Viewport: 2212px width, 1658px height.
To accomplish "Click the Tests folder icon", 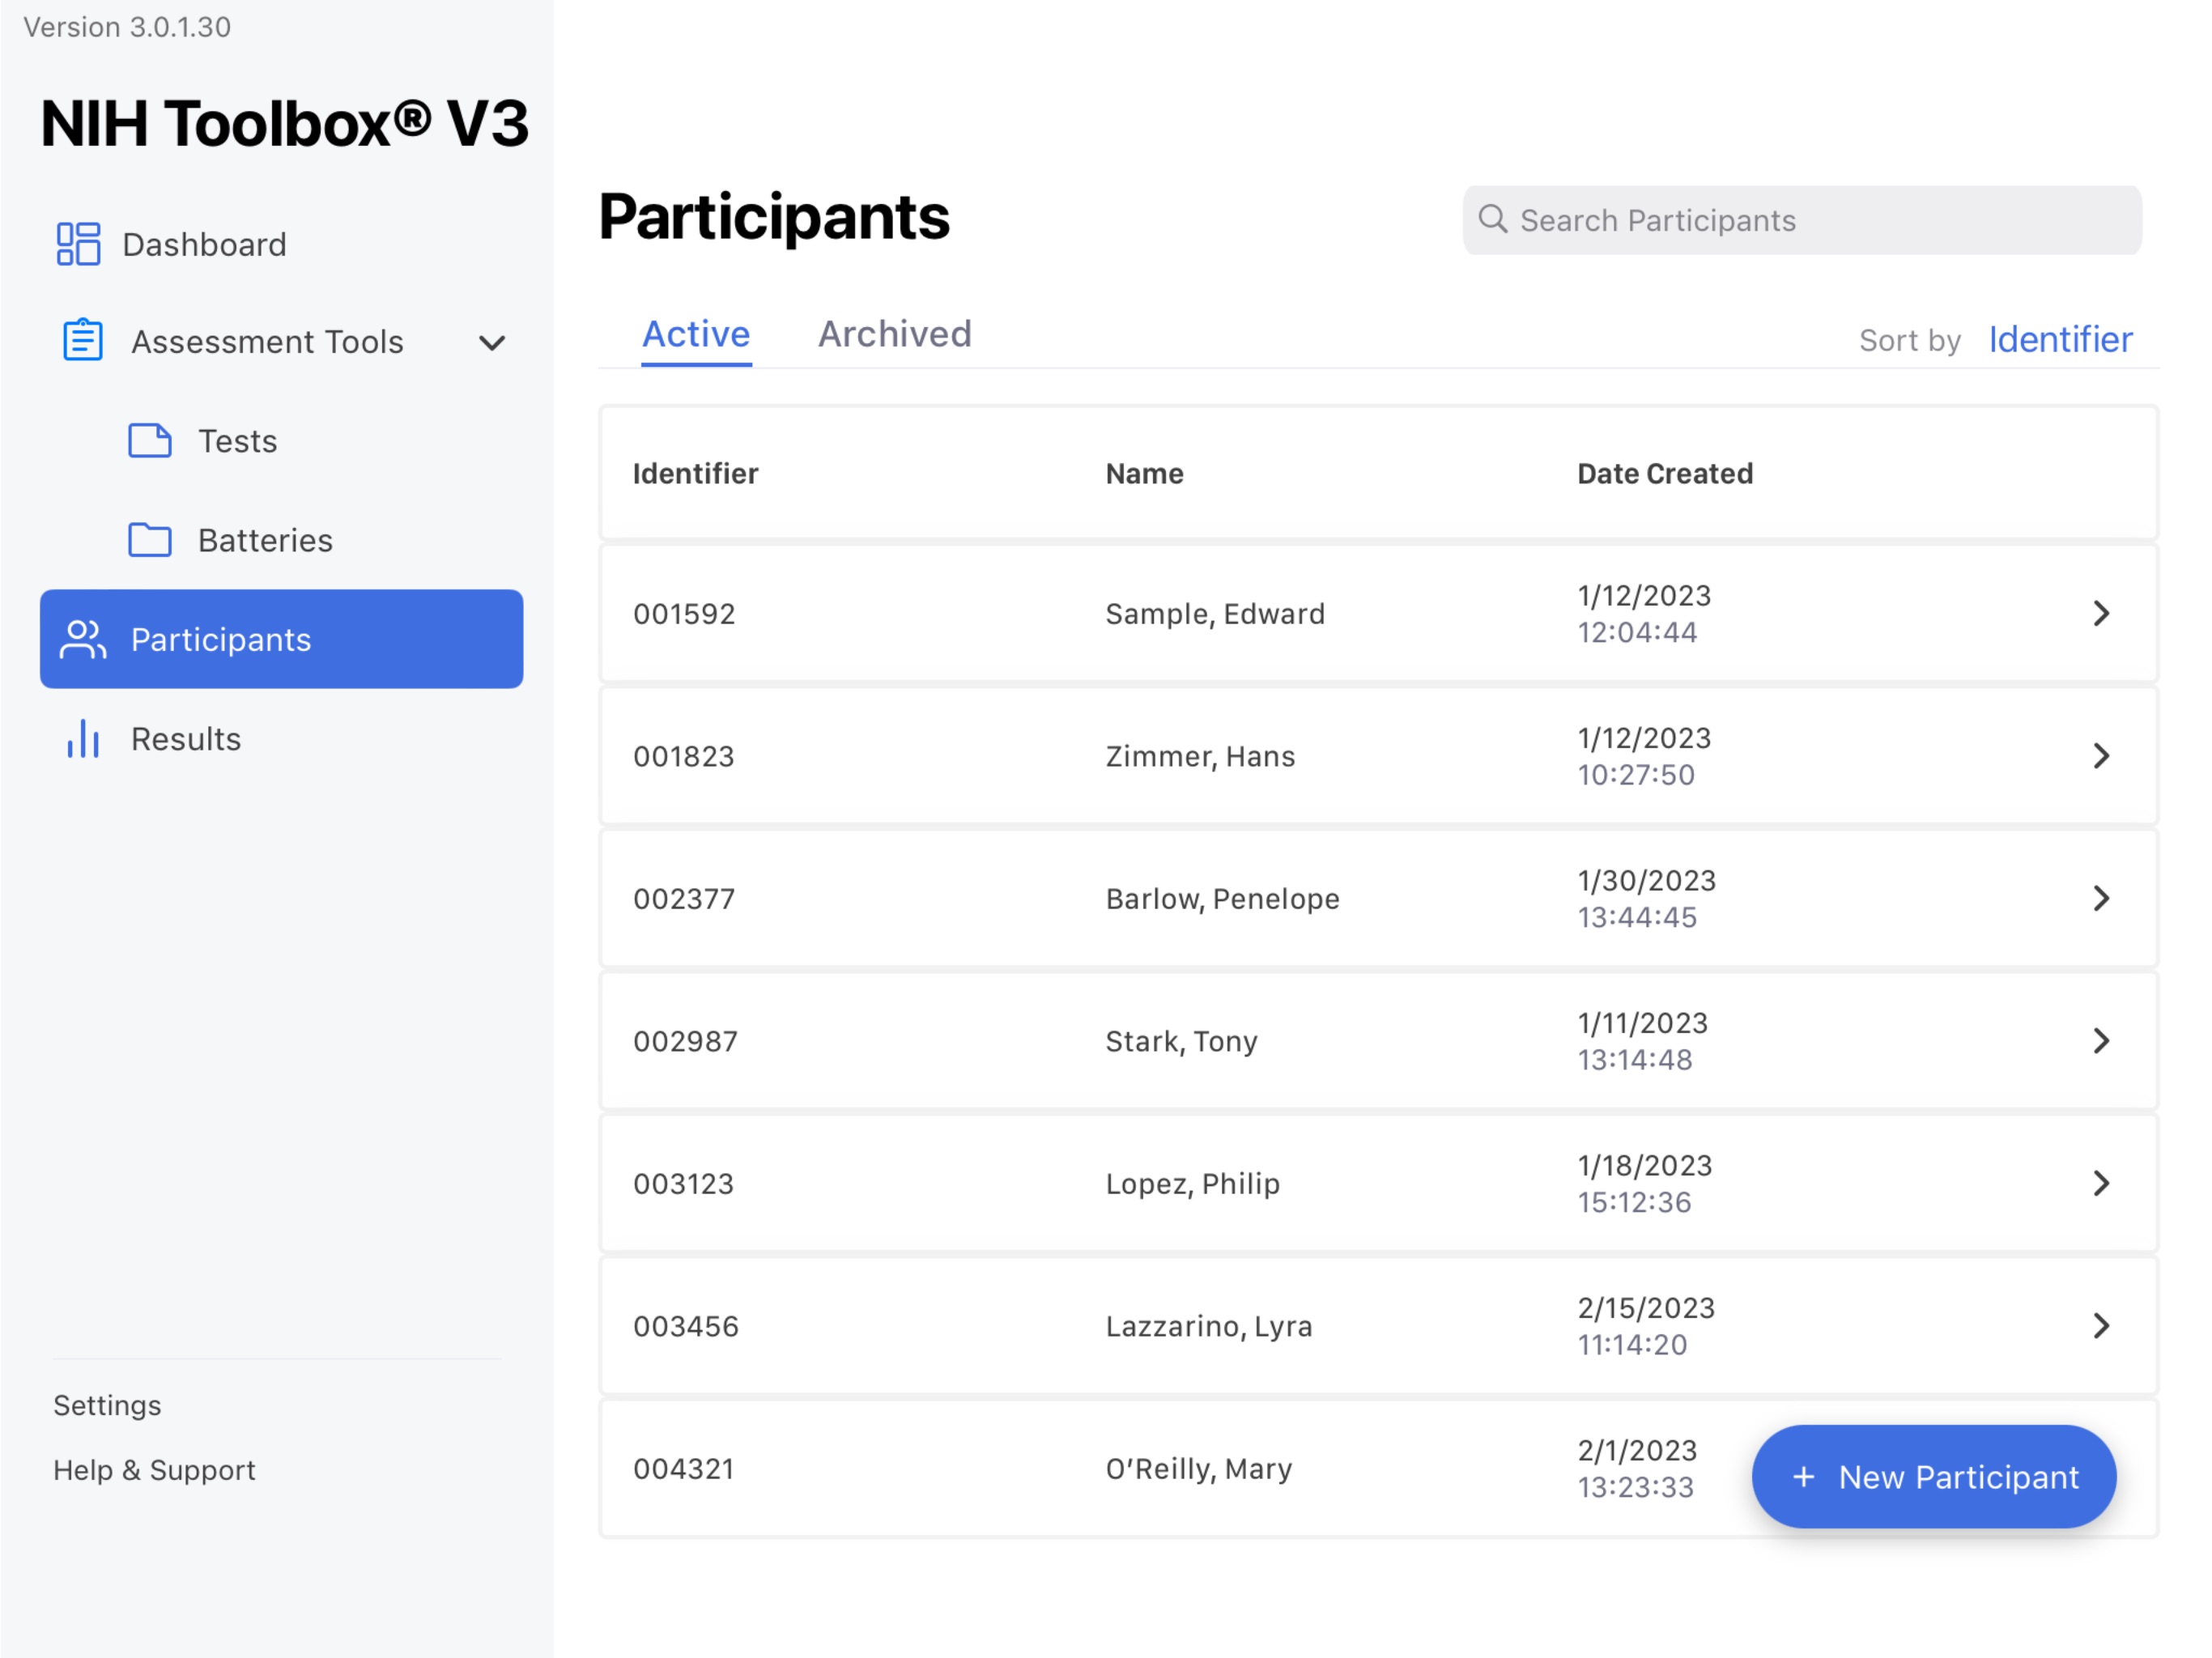I will pyautogui.click(x=148, y=440).
